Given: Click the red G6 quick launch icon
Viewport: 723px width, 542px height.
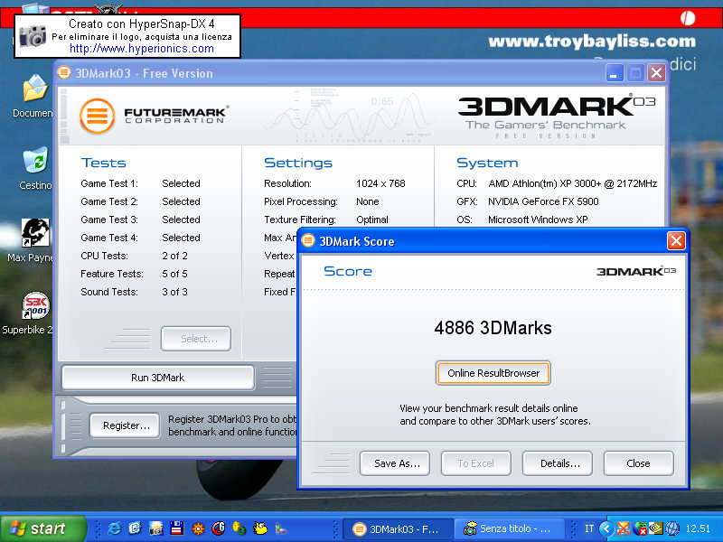Looking at the screenshot, I should pos(219,528).
